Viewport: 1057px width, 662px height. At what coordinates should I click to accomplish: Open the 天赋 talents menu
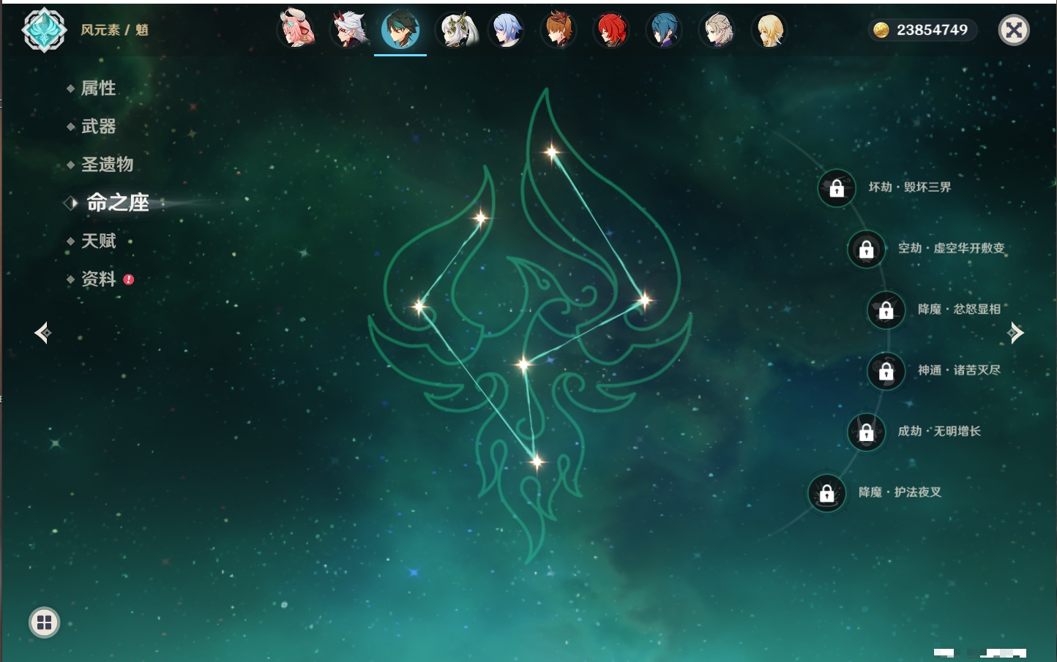[x=98, y=241]
